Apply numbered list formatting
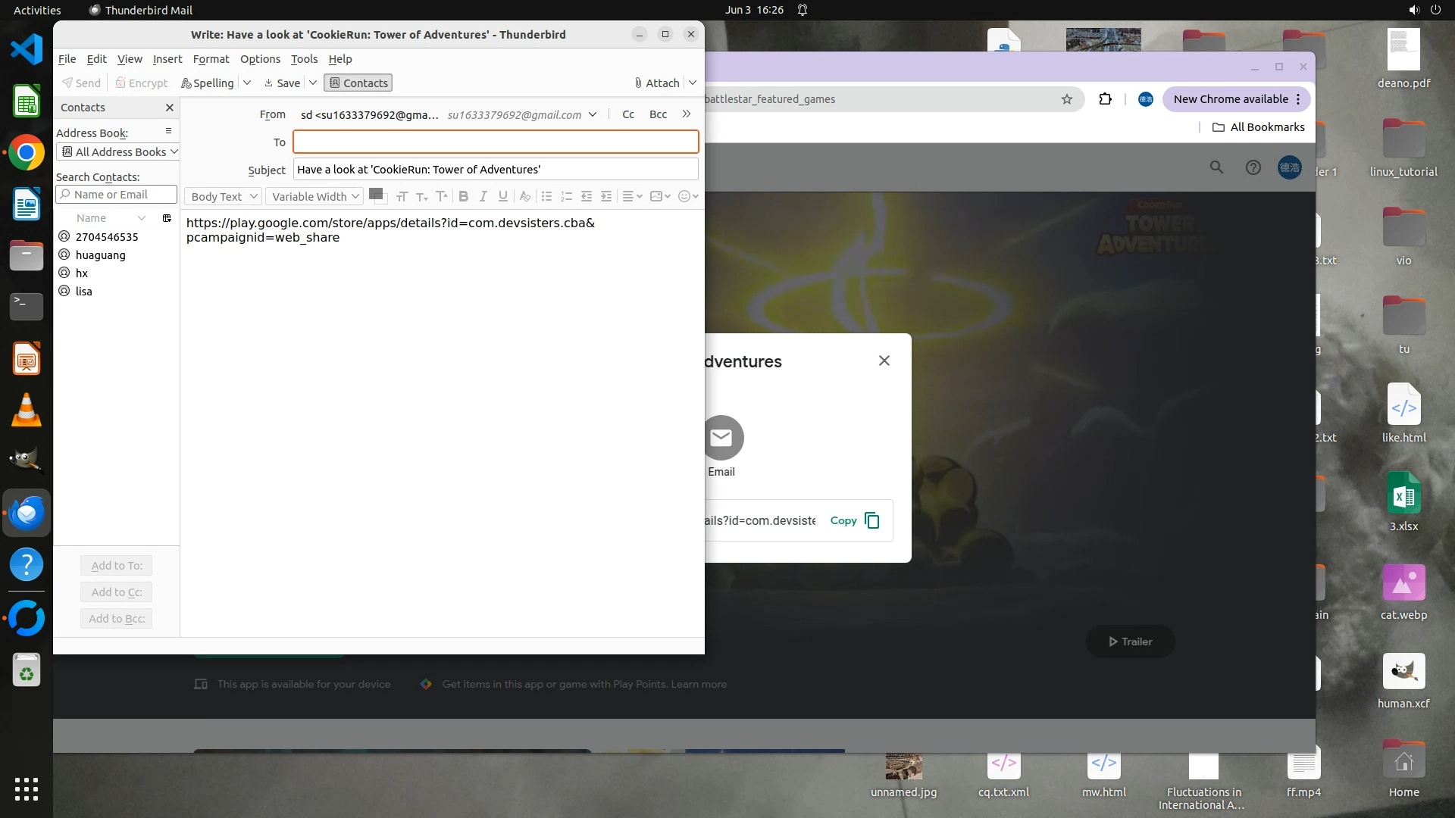The image size is (1455, 818). click(566, 196)
